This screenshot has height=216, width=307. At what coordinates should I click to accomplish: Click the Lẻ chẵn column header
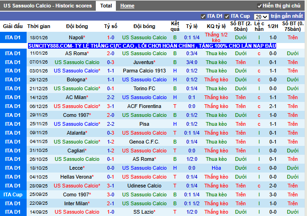259,26
